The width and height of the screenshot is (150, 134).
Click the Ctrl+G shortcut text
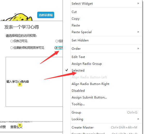pos(132,112)
